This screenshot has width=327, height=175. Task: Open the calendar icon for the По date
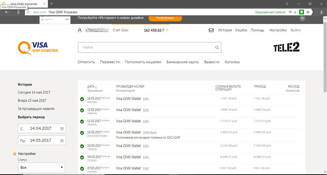click(62, 141)
